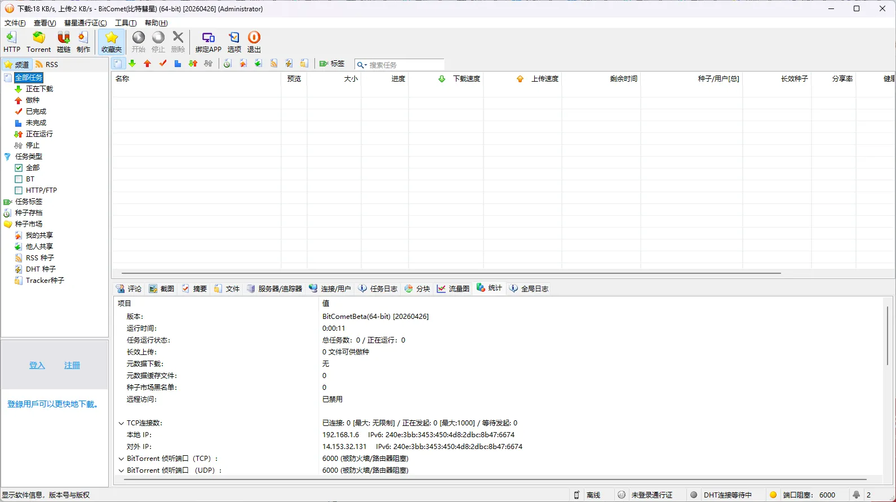
Task: Click the 标签 tags button in filter bar
Action: coord(332,64)
